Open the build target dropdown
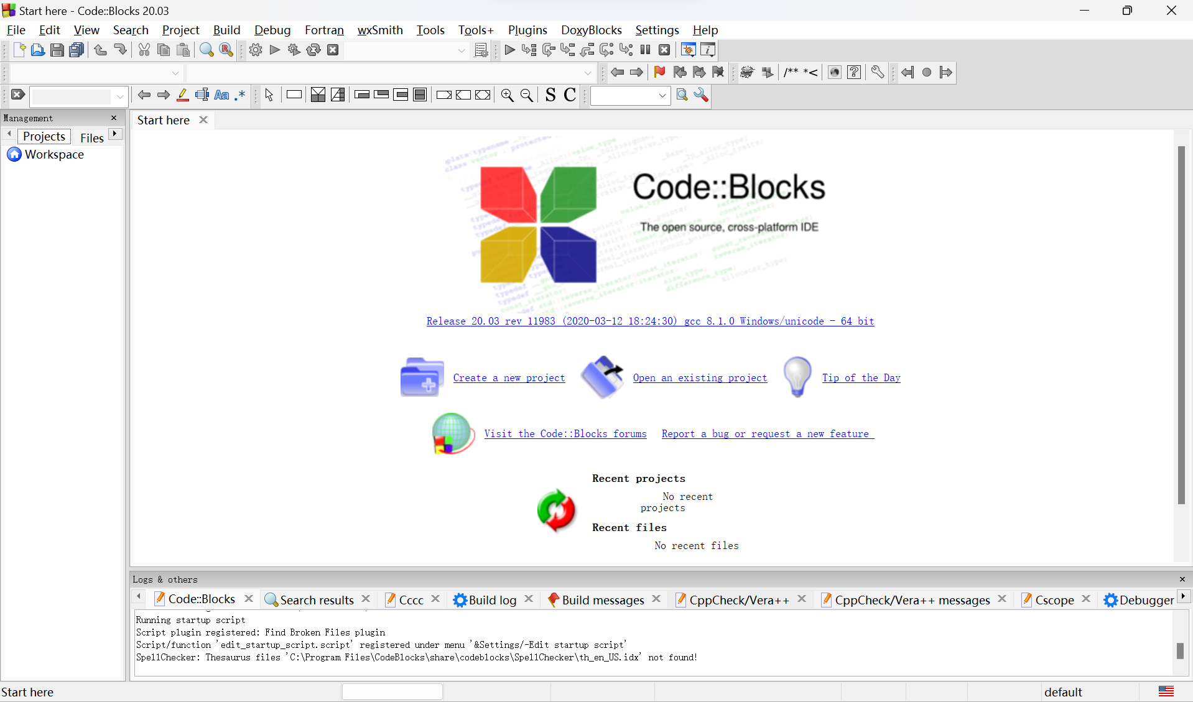Viewport: 1193px width, 702px height. pos(462,51)
